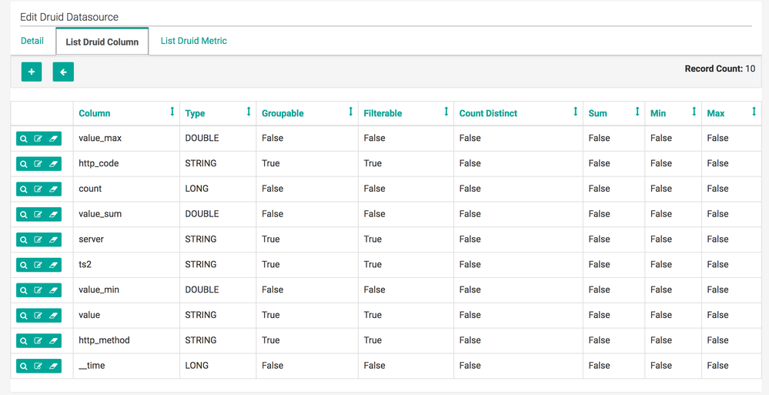This screenshot has width=769, height=395.
Task: Click the Max column header text
Action: (x=716, y=113)
